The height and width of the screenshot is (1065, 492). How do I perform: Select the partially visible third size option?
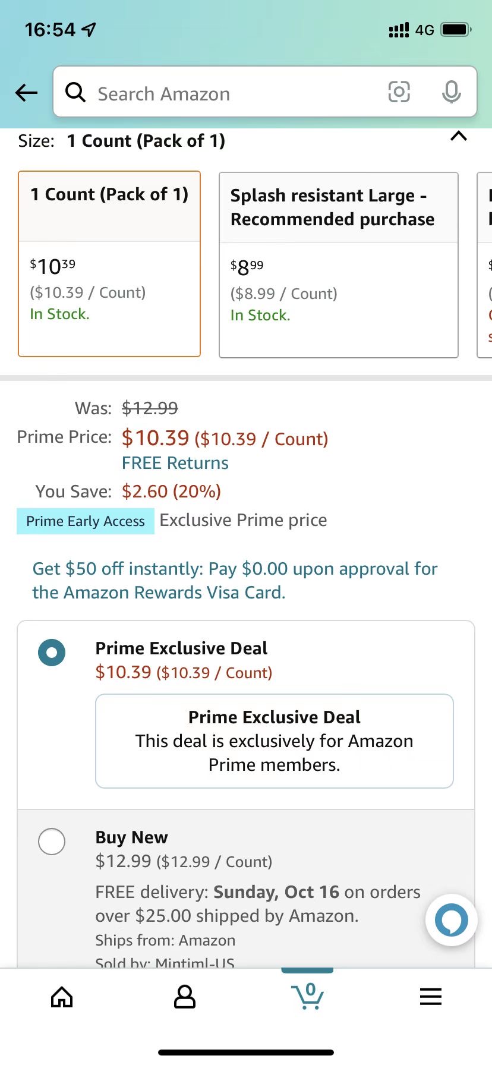click(485, 265)
